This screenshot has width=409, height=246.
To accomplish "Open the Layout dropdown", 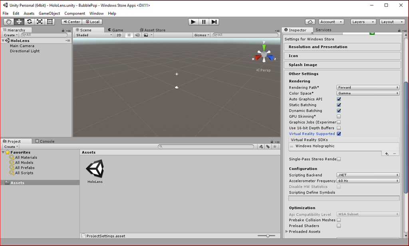I will pos(392,22).
